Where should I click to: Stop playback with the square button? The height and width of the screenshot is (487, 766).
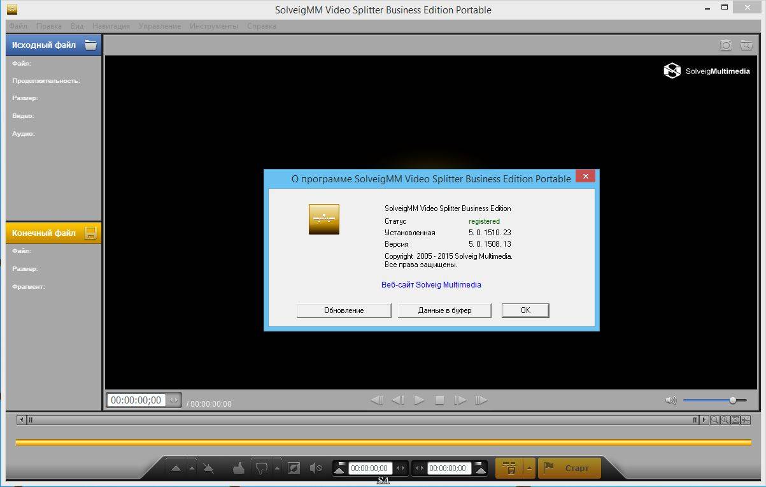tap(439, 400)
